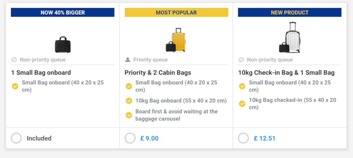Image resolution: width=353 pixels, height=158 pixels.
Task: Click the £ 12.51 price text
Action: (264, 138)
